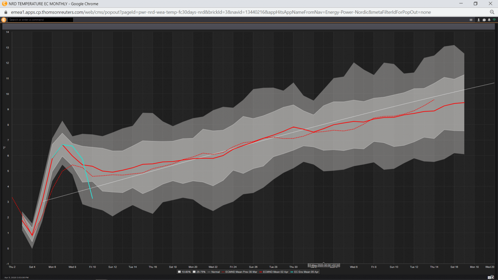Viewport: 498px width, 280px height.
Task: Click the Thomson Reuters URL in the address bar
Action: [x=221, y=12]
